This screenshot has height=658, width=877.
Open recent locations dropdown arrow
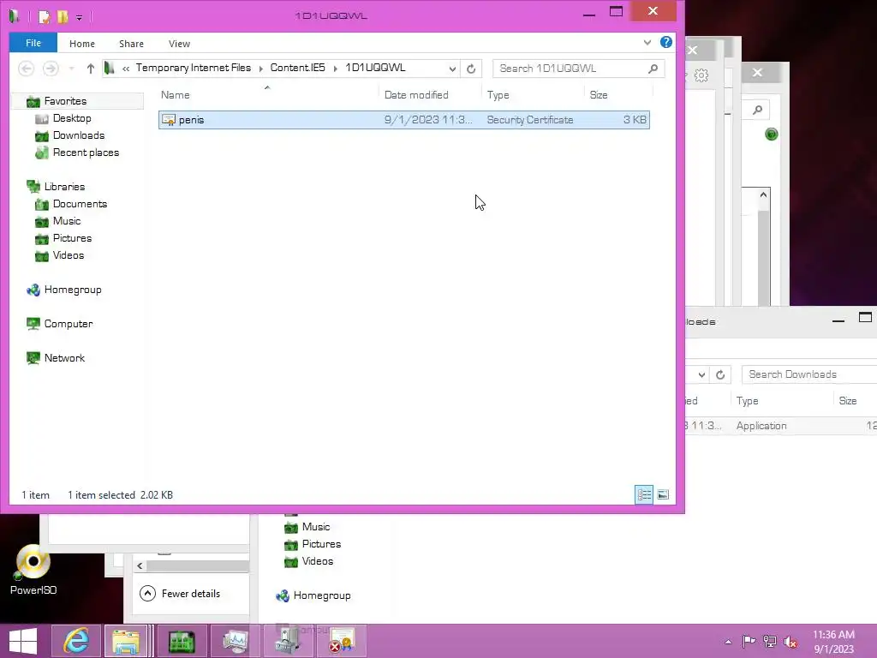tap(71, 69)
